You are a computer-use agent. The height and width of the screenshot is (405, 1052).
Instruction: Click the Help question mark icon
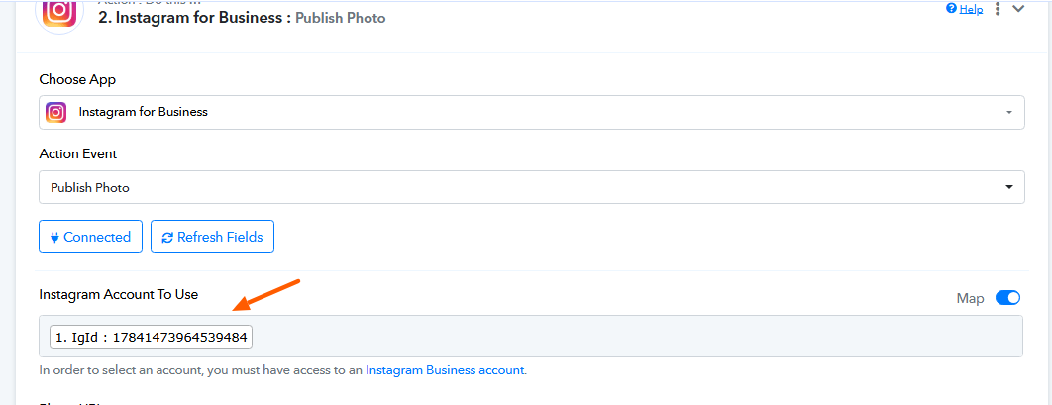coord(951,9)
